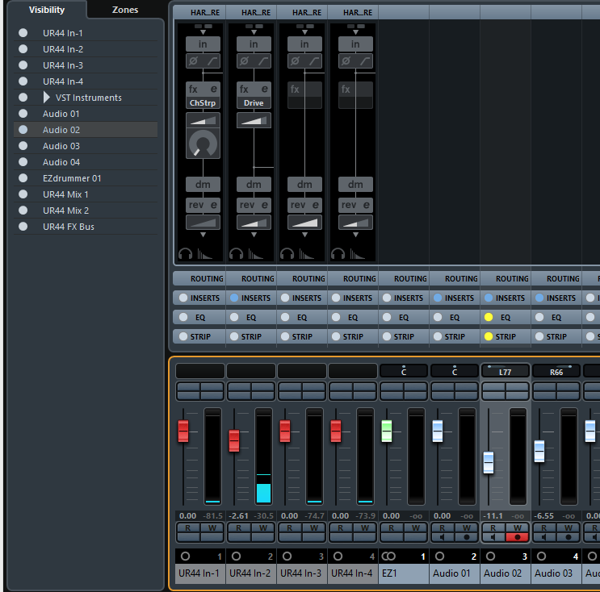This screenshot has width=600, height=592.
Task: Click the red UR44 In-2 fader handle
Action: pos(234,440)
